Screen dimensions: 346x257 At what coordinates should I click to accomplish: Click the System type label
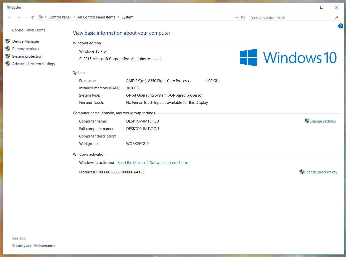tap(90, 95)
